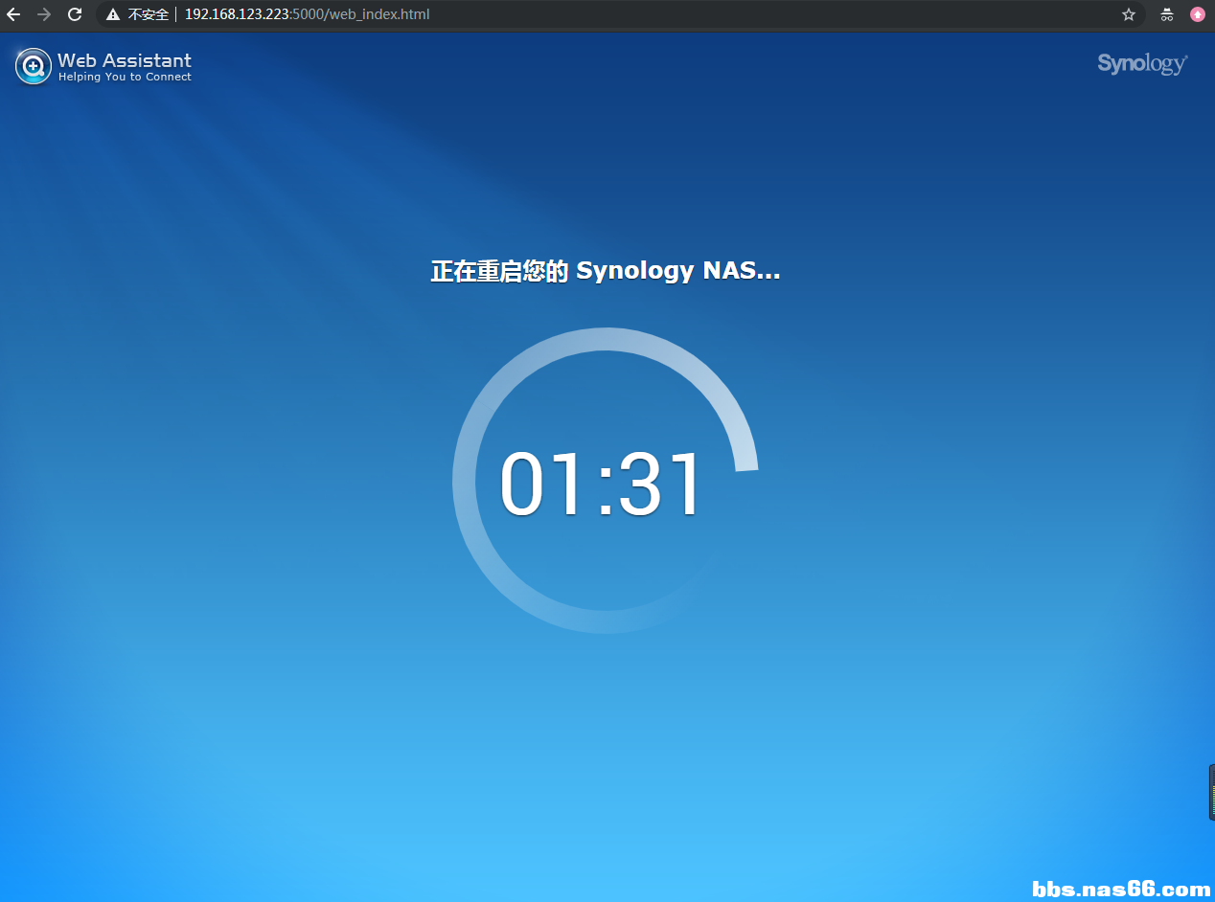This screenshot has width=1215, height=902.
Task: Click the browser back arrow
Action: [x=12, y=14]
